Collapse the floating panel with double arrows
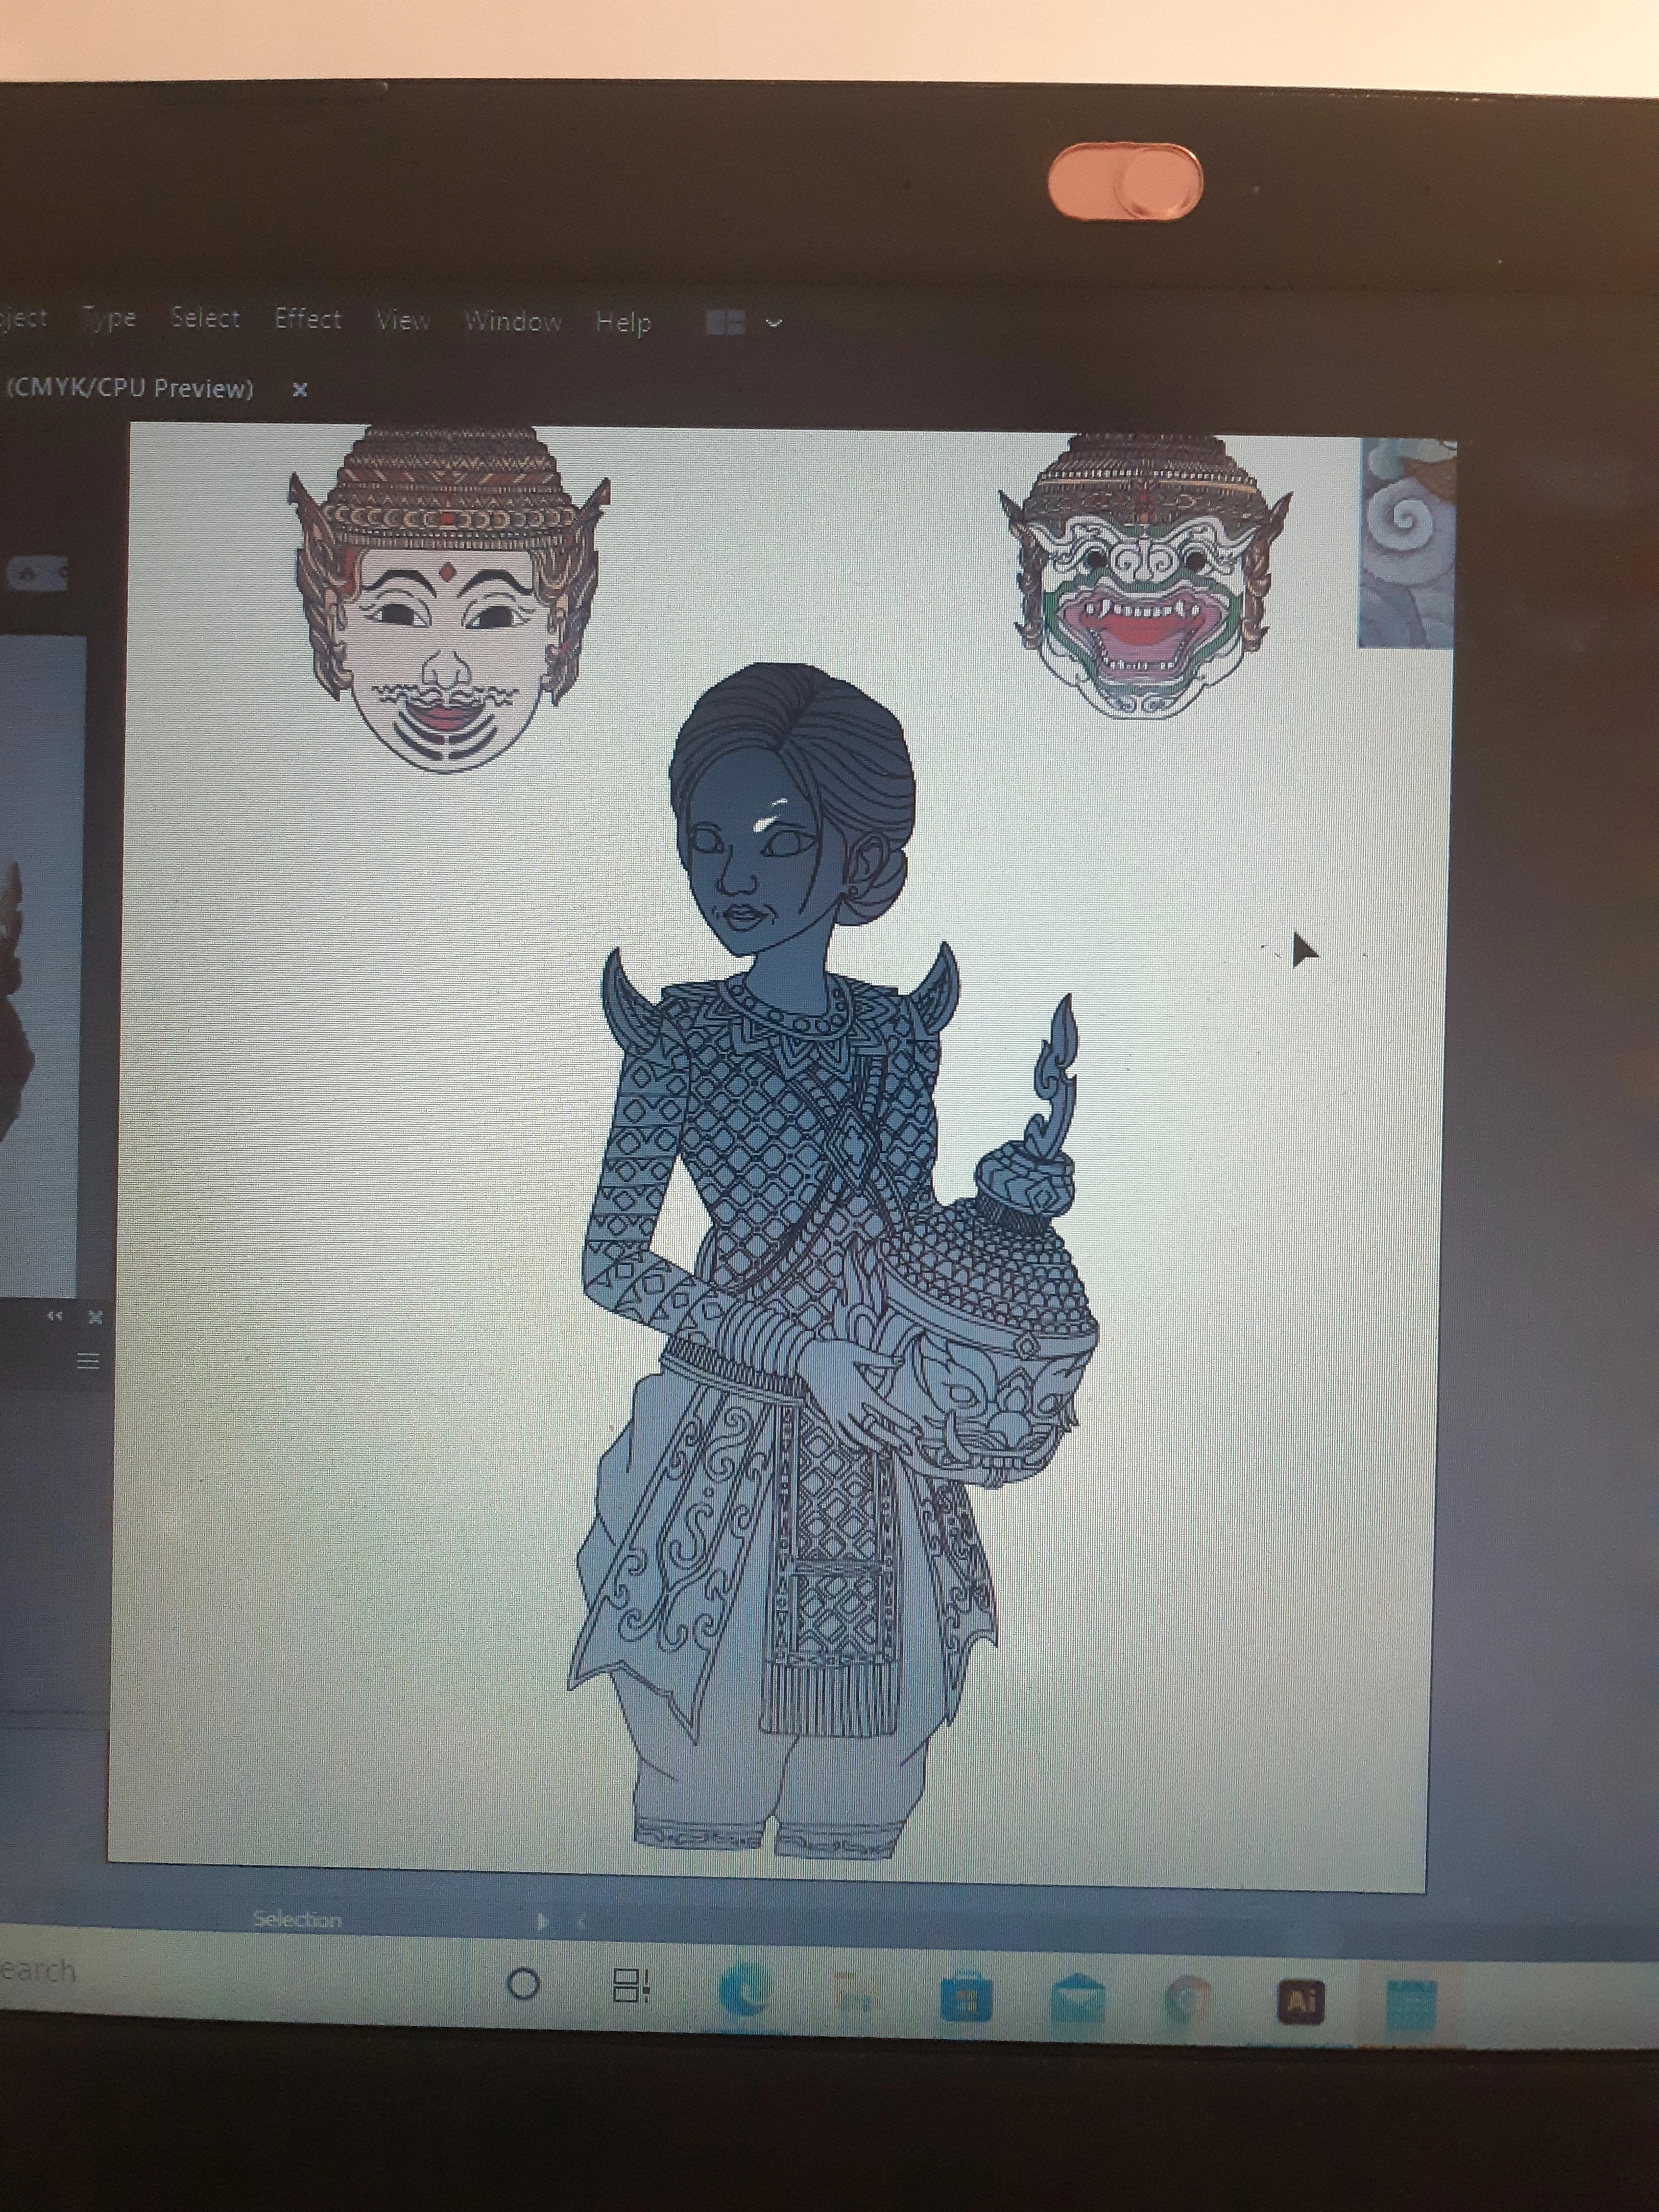Screen dimensions: 1659x2212 click(x=56, y=1316)
